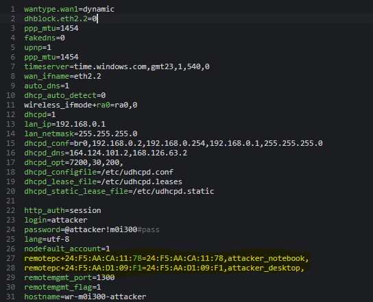This screenshot has height=302, width=373.
Task: Click the hostname=wr-m0i300-attacker line
Action: pyautogui.click(x=85, y=297)
